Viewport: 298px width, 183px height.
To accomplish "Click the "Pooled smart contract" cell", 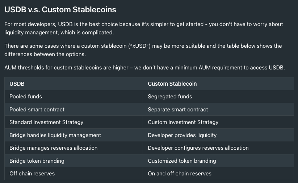I will [x=37, y=109].
